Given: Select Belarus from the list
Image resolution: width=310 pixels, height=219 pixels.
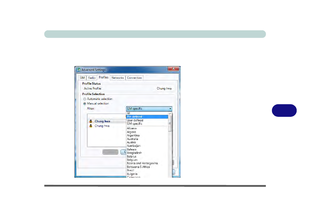Looking at the screenshot, I should click(147, 157).
